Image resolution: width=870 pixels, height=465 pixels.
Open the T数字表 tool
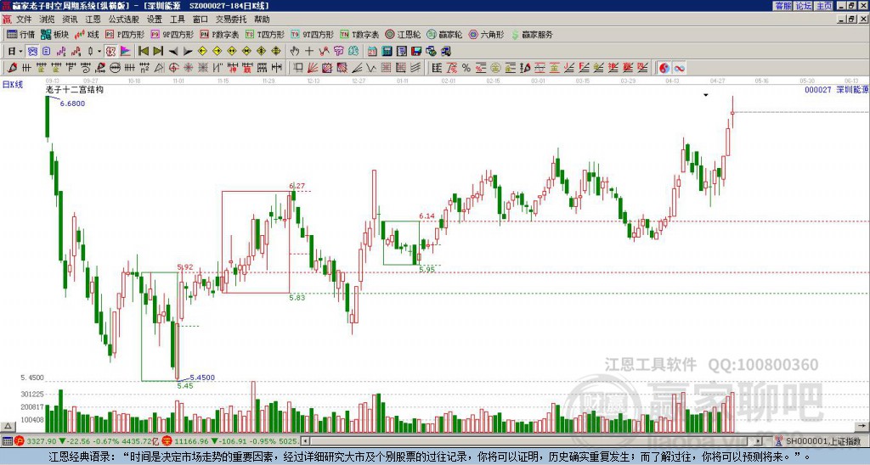[x=359, y=34]
